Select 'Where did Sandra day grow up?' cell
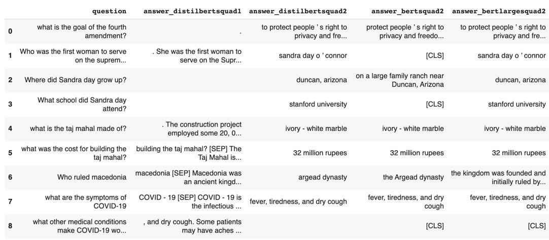 click(x=75, y=80)
